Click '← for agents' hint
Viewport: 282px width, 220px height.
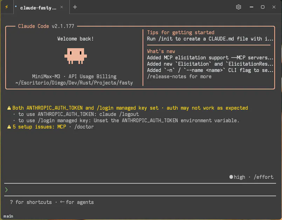(77, 202)
